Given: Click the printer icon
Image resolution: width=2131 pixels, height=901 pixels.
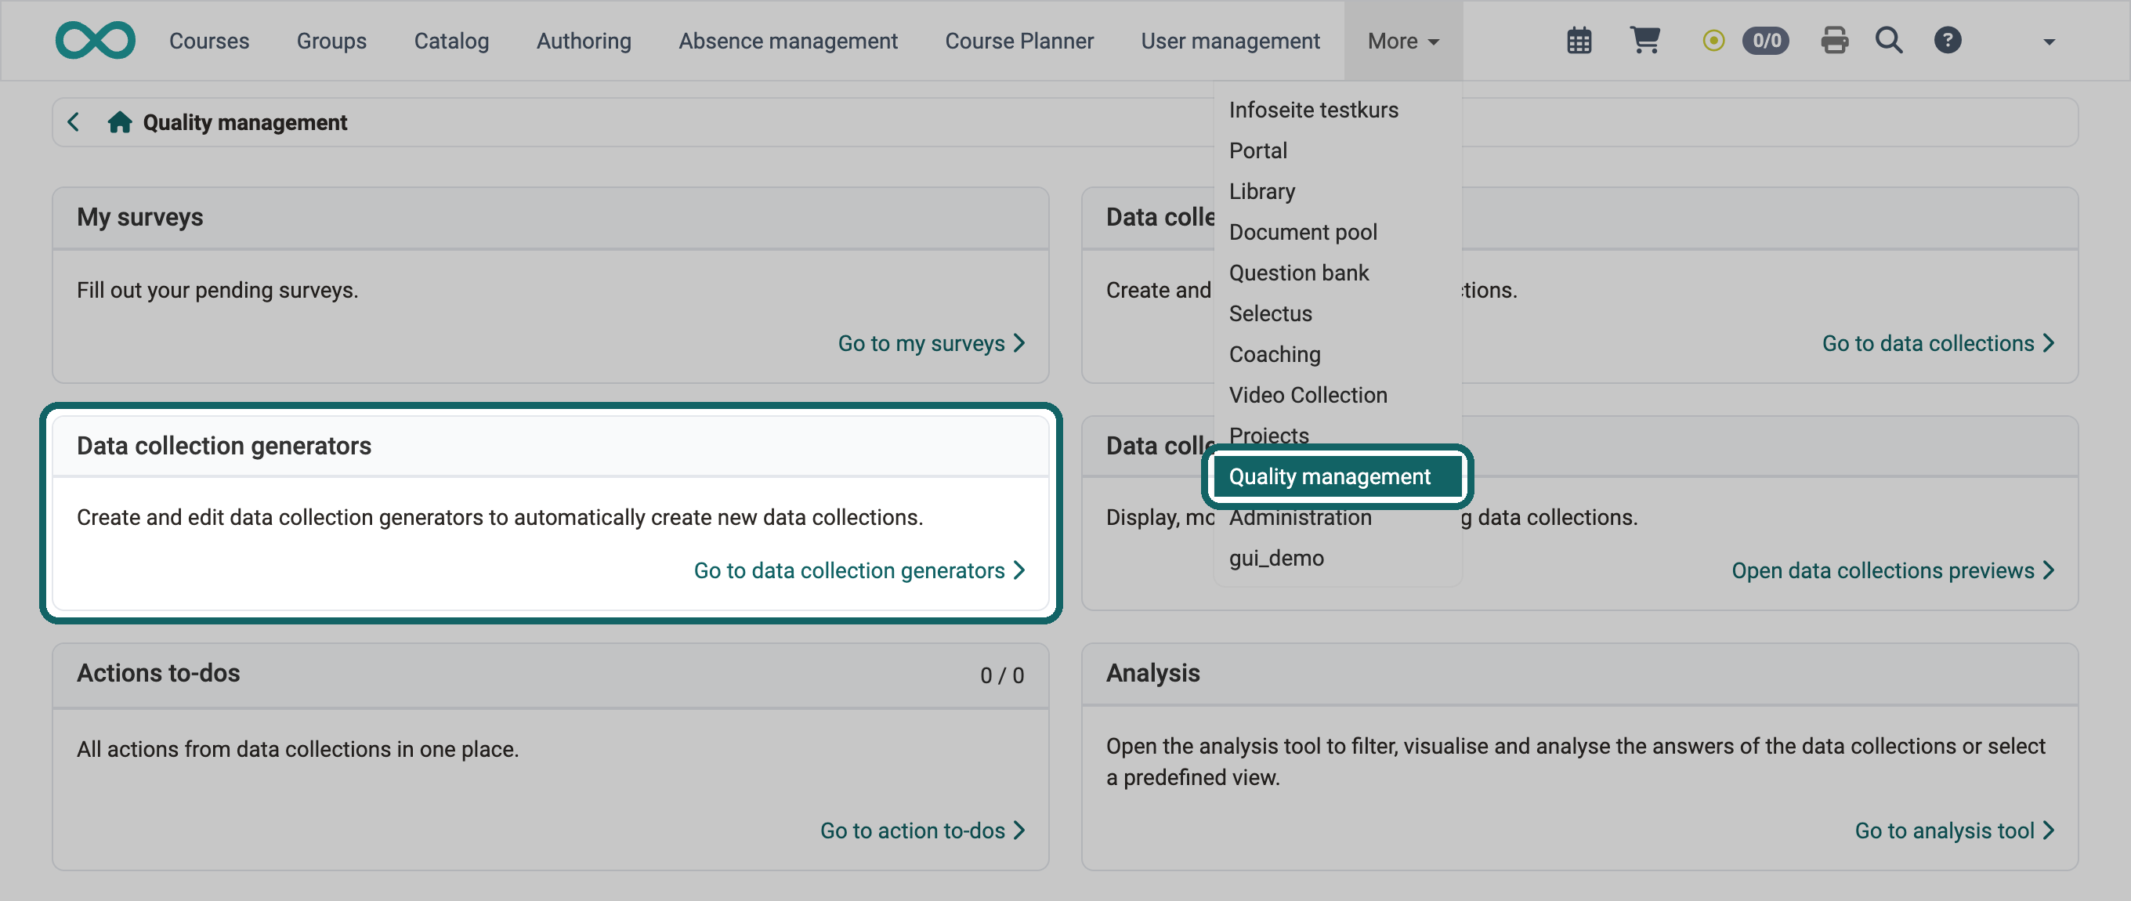Looking at the screenshot, I should coord(1834,41).
